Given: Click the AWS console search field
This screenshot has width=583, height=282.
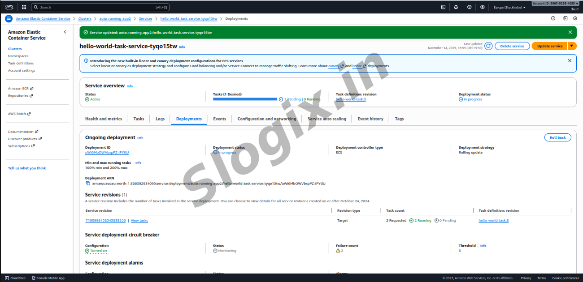Looking at the screenshot, I should (x=96, y=7).
